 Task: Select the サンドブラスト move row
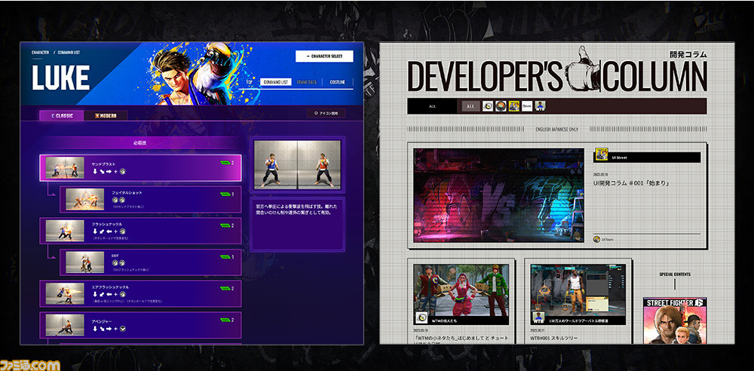140,168
